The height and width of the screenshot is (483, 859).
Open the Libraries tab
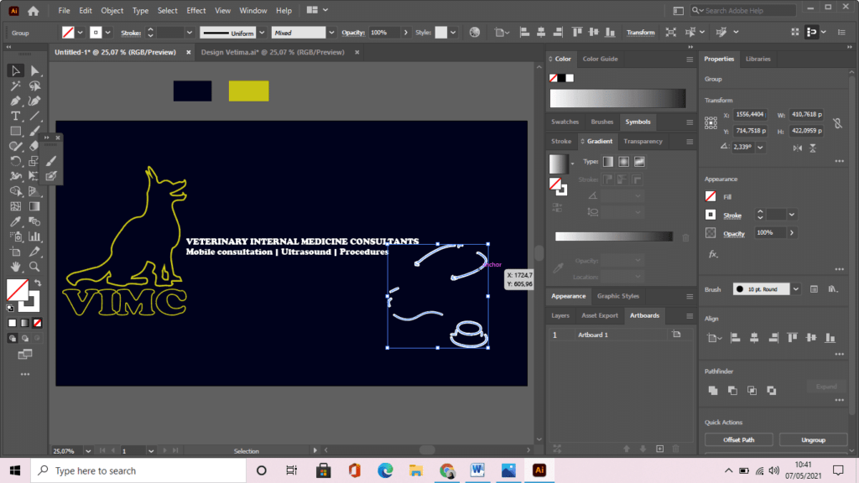click(x=758, y=59)
